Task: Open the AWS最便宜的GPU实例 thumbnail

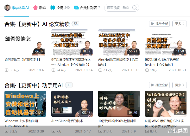Action: click(x=166, y=104)
